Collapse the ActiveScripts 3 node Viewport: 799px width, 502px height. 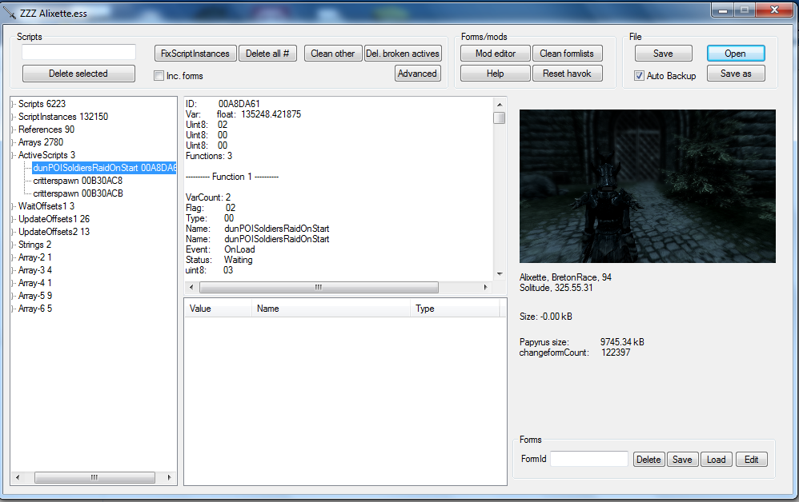tap(14, 155)
